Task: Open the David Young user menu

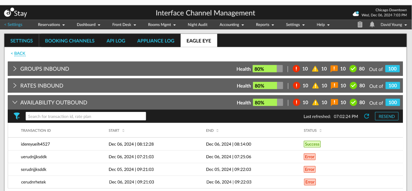Action: click(394, 25)
